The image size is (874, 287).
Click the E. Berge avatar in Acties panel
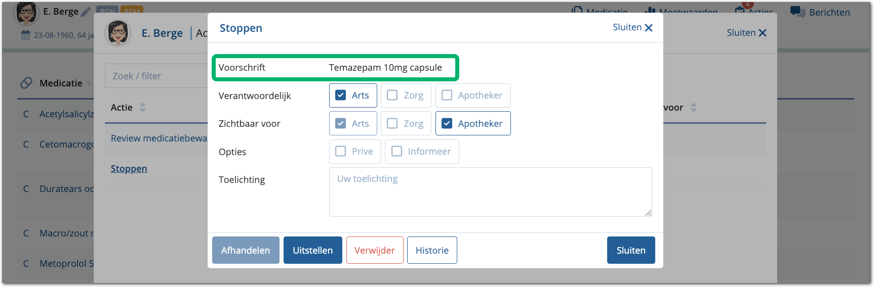point(118,33)
